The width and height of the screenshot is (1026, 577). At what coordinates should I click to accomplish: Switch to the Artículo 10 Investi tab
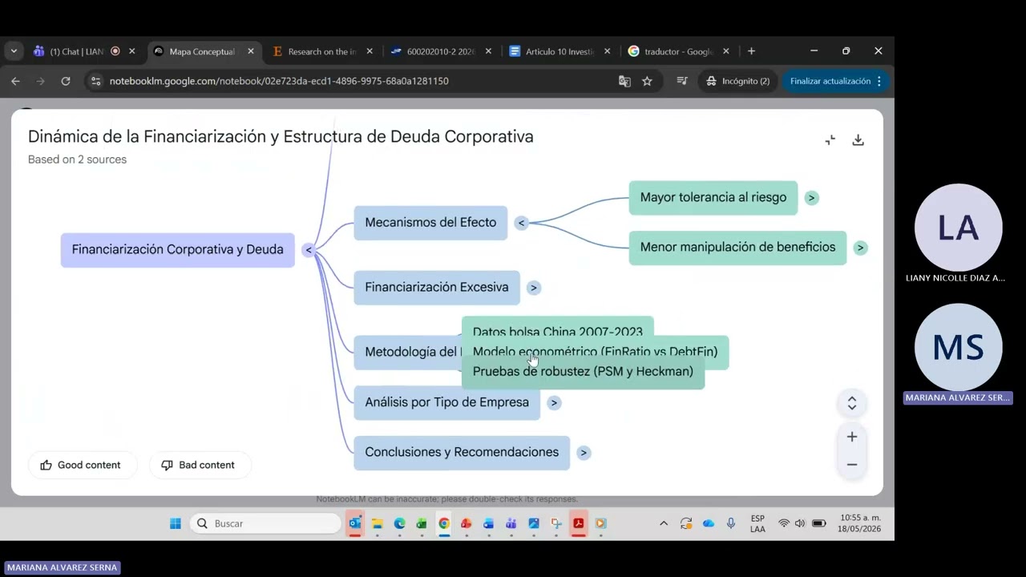coord(559,51)
